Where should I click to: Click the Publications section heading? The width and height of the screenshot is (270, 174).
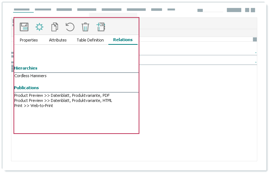coord(27,88)
